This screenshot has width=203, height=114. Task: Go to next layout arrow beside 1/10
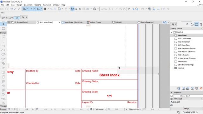pos(33,109)
